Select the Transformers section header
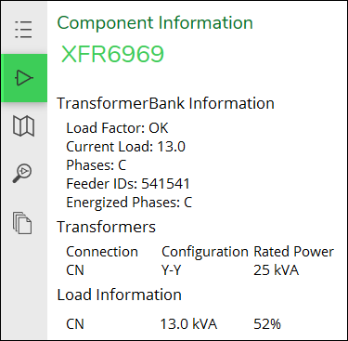Screen dimensions: 348x341 pyautogui.click(x=106, y=227)
